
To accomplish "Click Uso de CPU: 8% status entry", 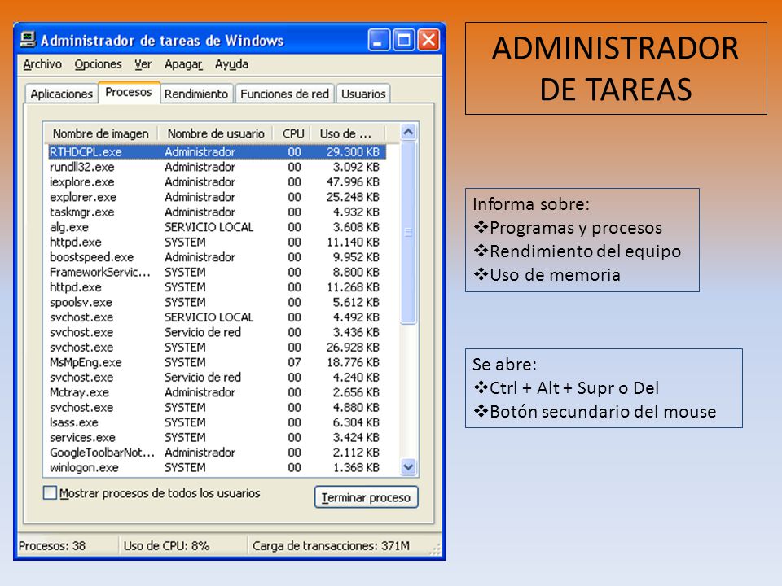I will click(x=166, y=545).
